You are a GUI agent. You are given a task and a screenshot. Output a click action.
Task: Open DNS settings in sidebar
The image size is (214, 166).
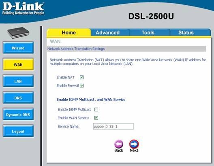tap(18, 98)
